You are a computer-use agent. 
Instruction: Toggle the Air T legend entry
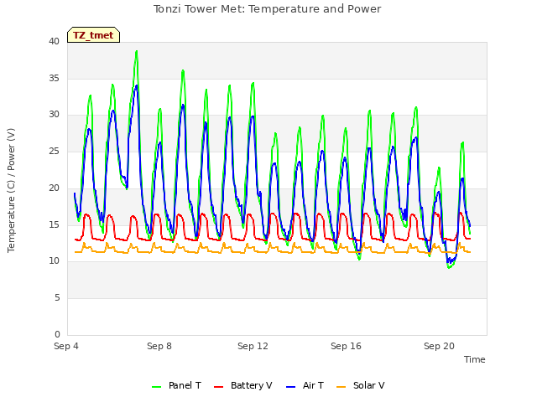tap(305, 385)
